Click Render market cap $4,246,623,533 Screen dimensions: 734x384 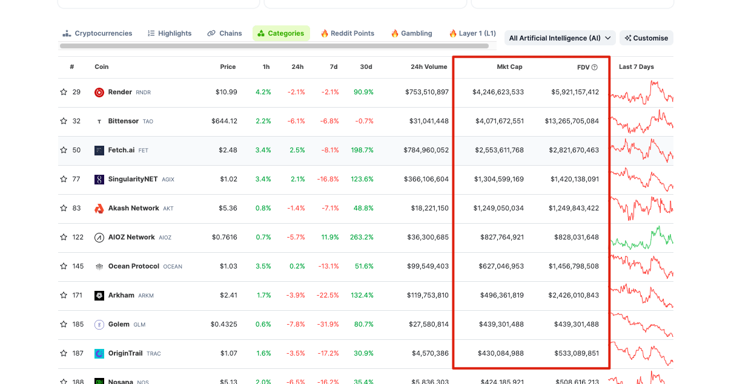tap(498, 93)
